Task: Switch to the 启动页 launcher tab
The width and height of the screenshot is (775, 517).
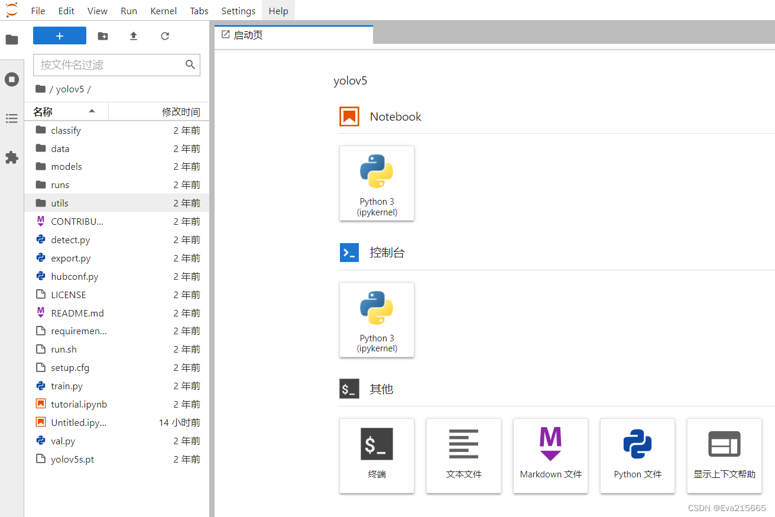Action: (x=294, y=35)
